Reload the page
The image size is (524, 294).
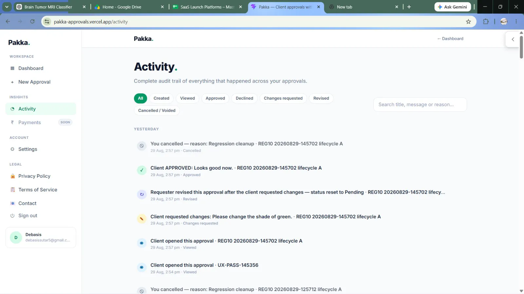pos(32,22)
